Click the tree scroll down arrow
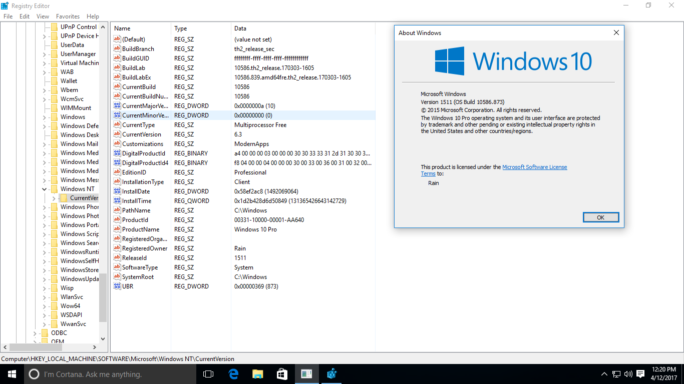The height and width of the screenshot is (384, 684). click(x=103, y=338)
